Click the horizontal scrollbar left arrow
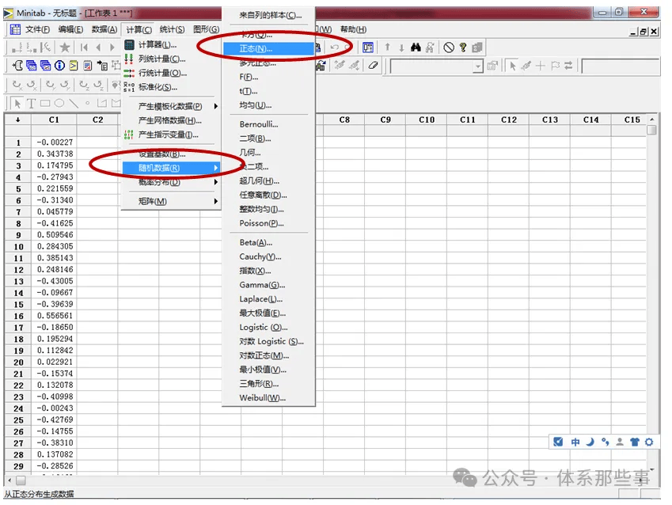This screenshot has height=505, width=672. pos(9,480)
